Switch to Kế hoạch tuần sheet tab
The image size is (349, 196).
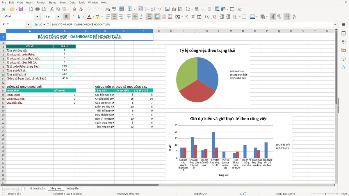click(x=37, y=189)
